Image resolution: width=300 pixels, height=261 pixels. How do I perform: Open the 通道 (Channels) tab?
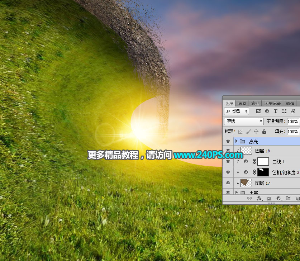coord(242,104)
